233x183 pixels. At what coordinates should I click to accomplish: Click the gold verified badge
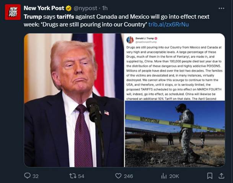(68, 8)
